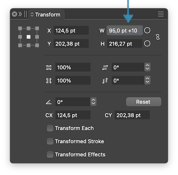Viewport: 178px width, 175px height.
Task: Toggle the width-height proportion lock link
Action: coord(158,37)
